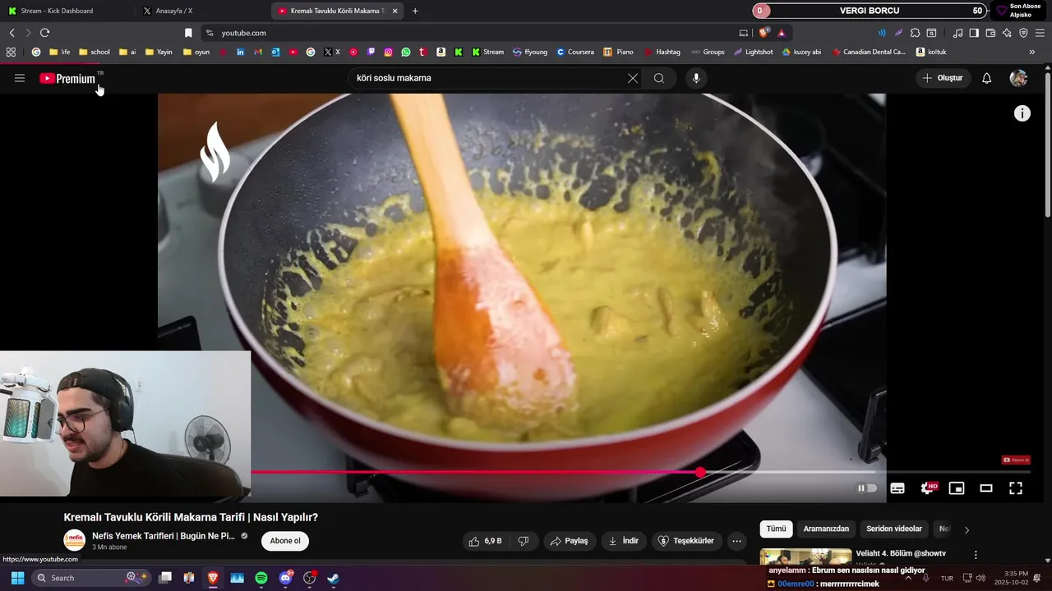Share the video with Paylaş
The height and width of the screenshot is (591, 1052).
(x=569, y=541)
